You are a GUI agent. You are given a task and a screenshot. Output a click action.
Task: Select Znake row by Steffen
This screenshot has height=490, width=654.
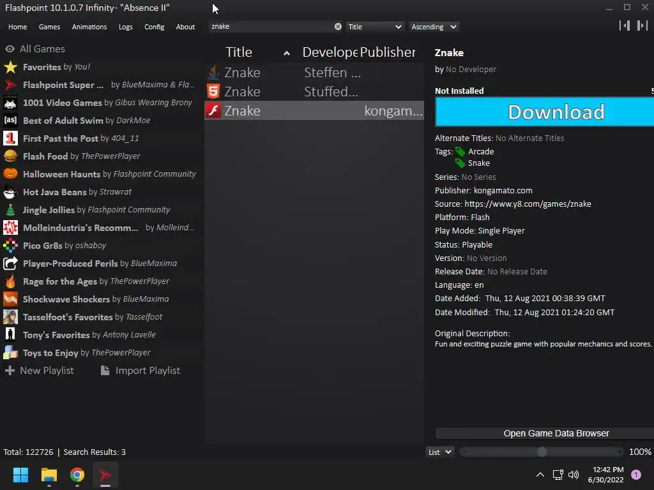click(314, 73)
